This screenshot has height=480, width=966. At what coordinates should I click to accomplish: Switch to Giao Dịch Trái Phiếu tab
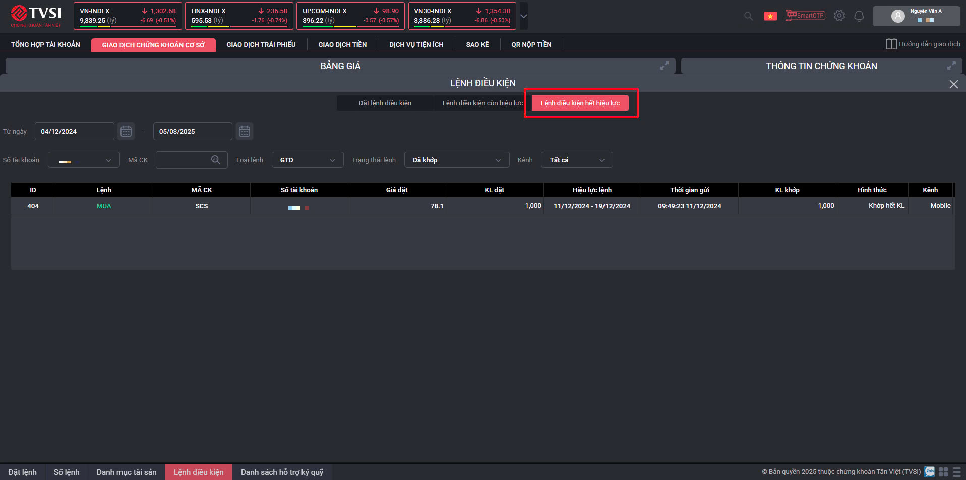(261, 45)
